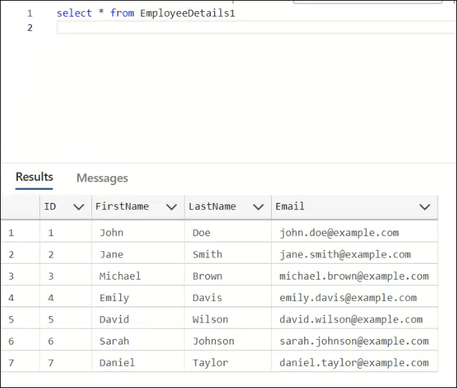The height and width of the screenshot is (388, 457).
Task: Select the line number 1 in editor gutter
Action: pyautogui.click(x=30, y=13)
